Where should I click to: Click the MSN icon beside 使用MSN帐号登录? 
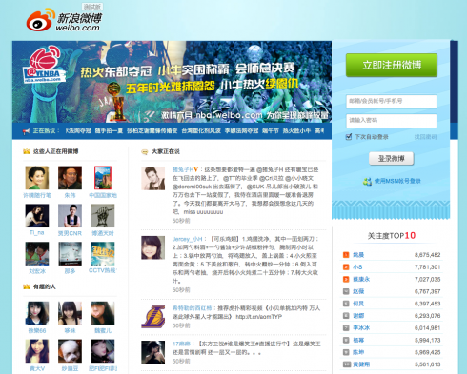tap(367, 182)
